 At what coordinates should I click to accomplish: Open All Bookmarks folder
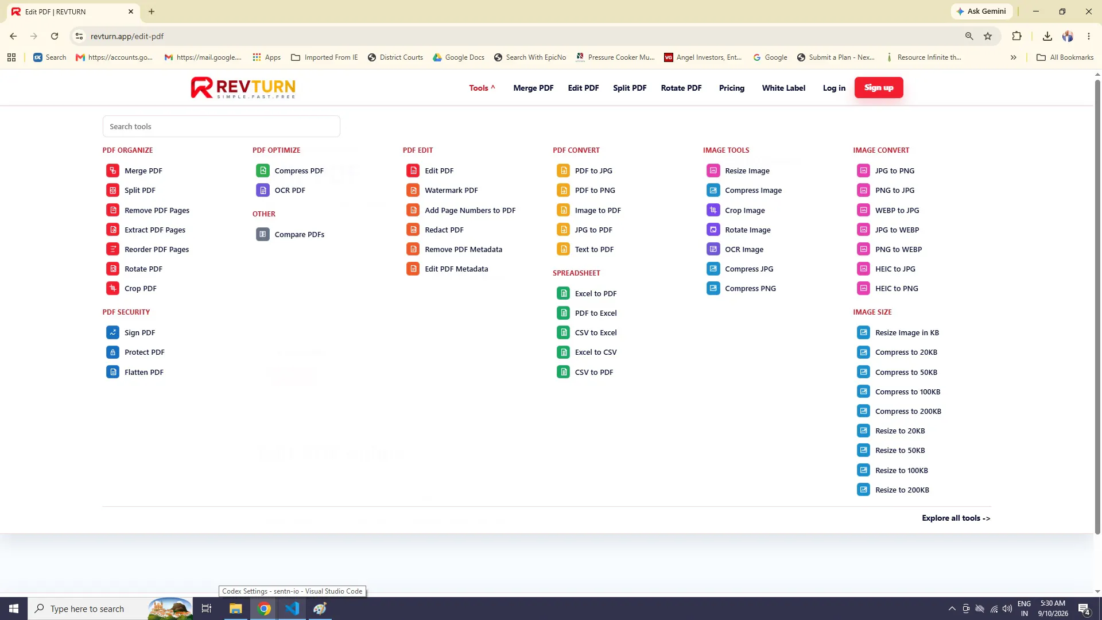[x=1065, y=57]
